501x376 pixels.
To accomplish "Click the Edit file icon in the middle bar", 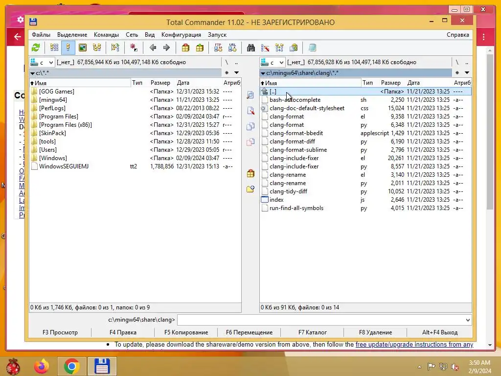I will (250, 111).
